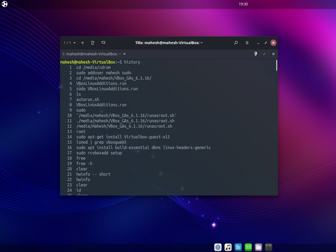
Task: Open the blue document app in dock
Action: point(238,247)
